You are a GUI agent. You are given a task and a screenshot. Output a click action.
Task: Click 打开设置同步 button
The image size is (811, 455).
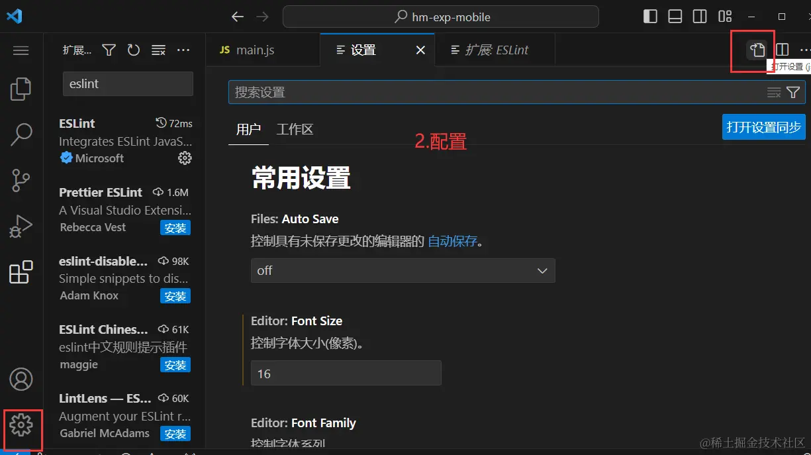tap(763, 127)
